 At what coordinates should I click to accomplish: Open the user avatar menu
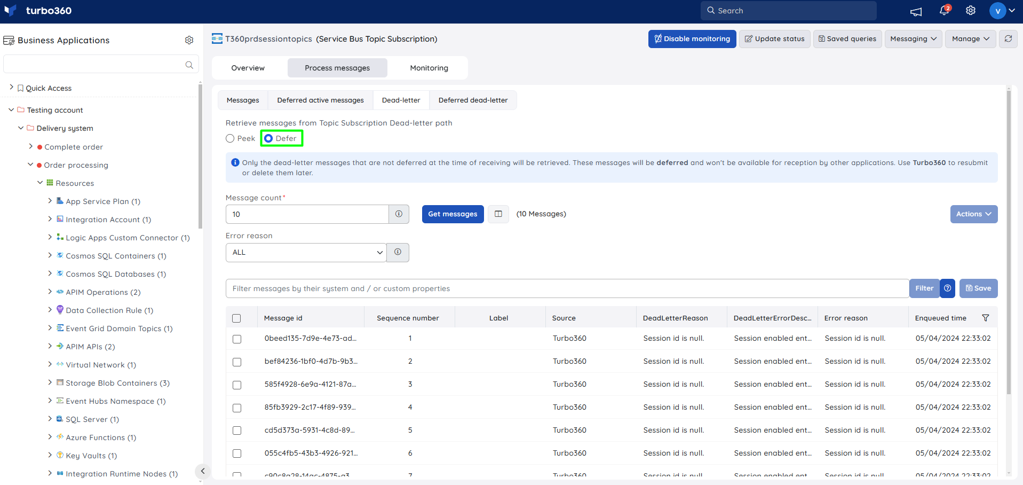coord(1002,11)
